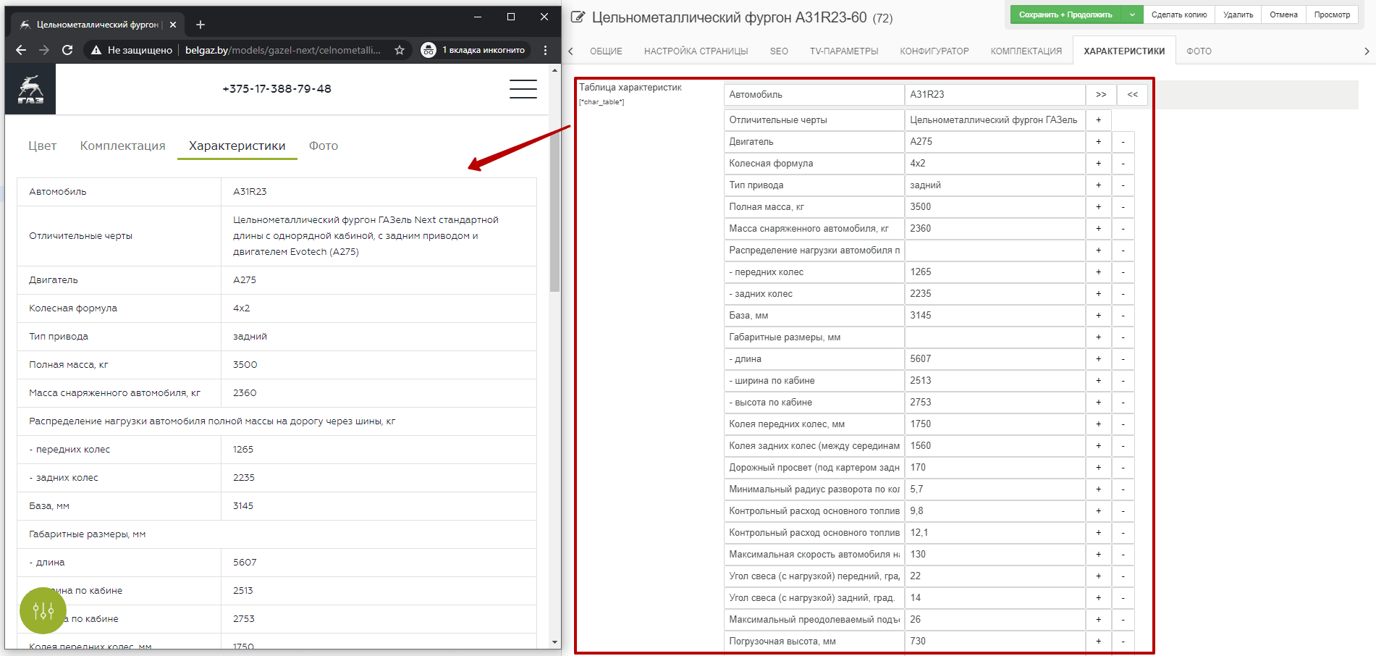
Task: Add a row after Отличительные черты
Action: coord(1098,120)
